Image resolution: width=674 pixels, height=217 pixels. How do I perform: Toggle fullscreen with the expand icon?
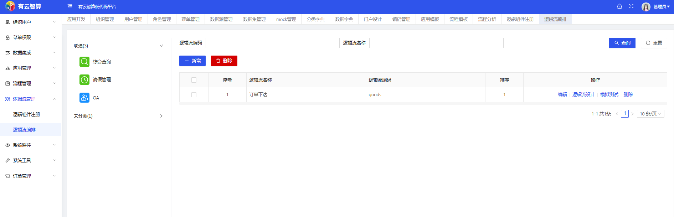pos(631,6)
